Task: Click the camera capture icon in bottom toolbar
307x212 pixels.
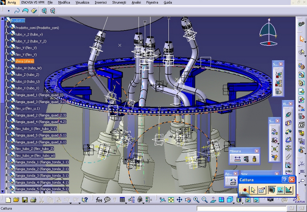Action: (x=271, y=200)
